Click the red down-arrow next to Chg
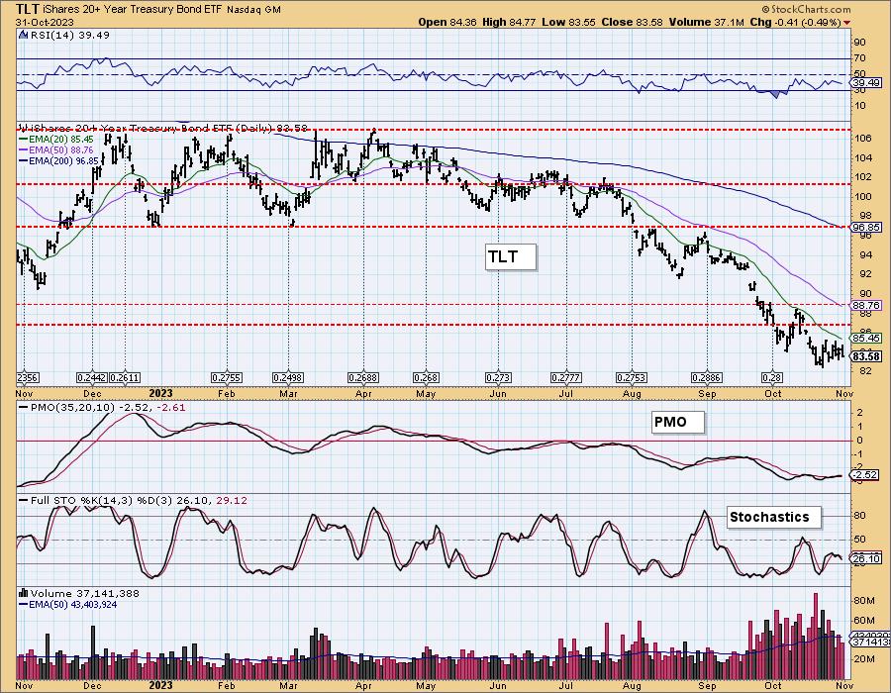The height and width of the screenshot is (693, 891). (847, 23)
